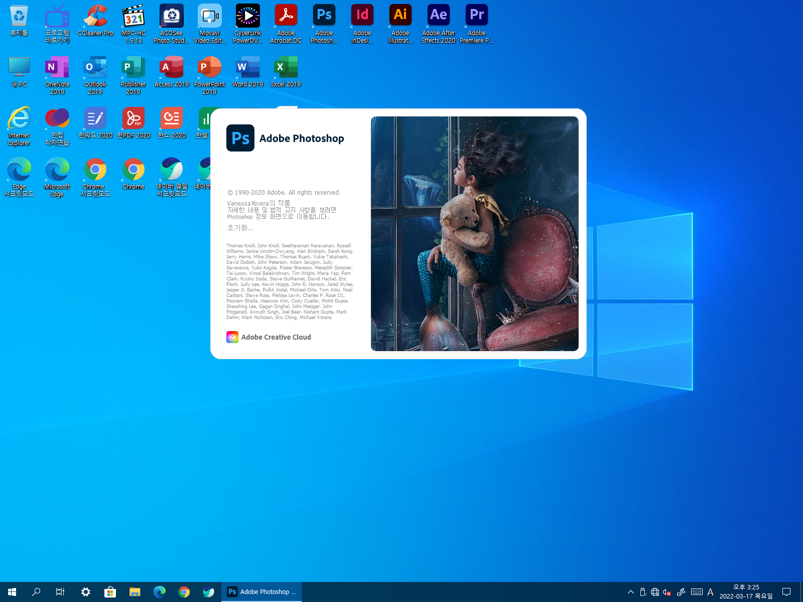Select the MPC-HC 1.9.13 icon
Image resolution: width=803 pixels, height=602 pixels.
[x=133, y=24]
